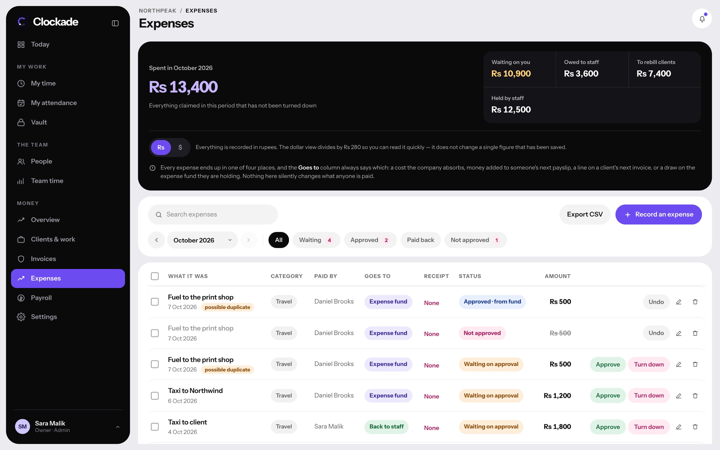Open notifications bell
The height and width of the screenshot is (450, 720).
(702, 19)
